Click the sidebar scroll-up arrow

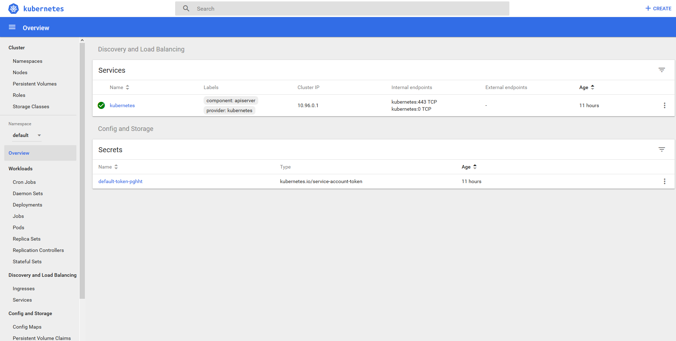[82, 40]
